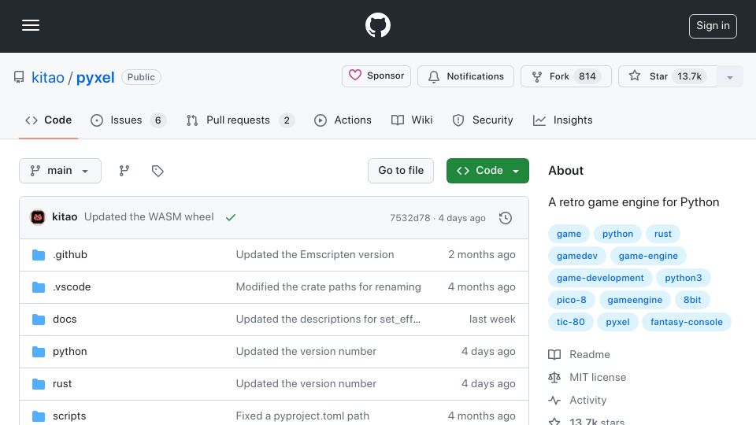756x425 pixels.
Task: Open the 'Fixed a pyproject.toml path' commit
Action: coord(302,416)
